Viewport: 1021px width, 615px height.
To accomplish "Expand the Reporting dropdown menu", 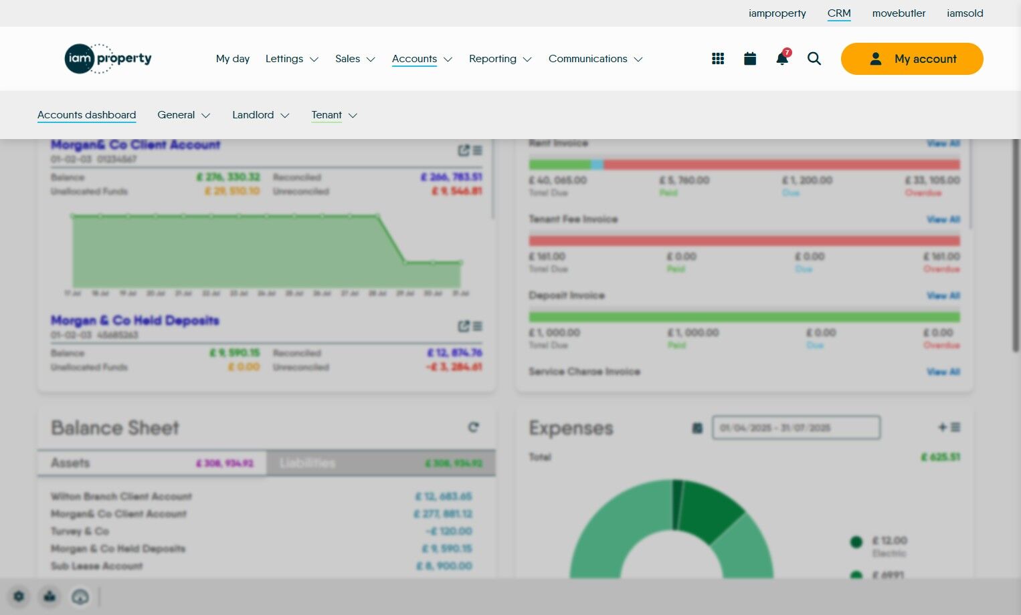I will [x=500, y=59].
